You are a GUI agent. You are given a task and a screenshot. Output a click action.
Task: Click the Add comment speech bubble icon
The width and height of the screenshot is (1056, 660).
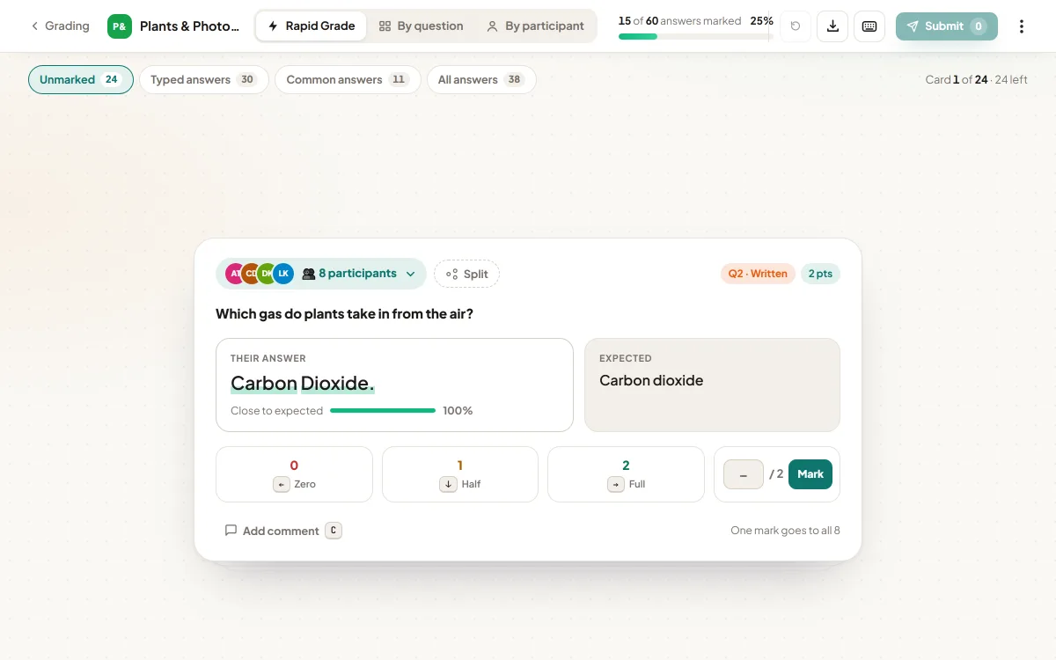pos(231,531)
